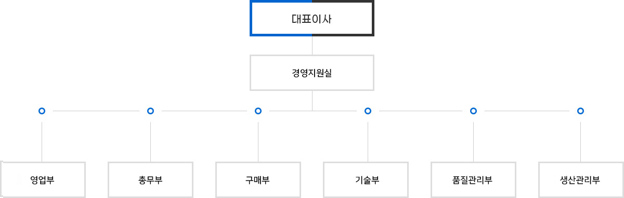The height and width of the screenshot is (198, 624).
Task: Click horizontal line between 영업부 and 총무부 nodes
Action: [96, 111]
